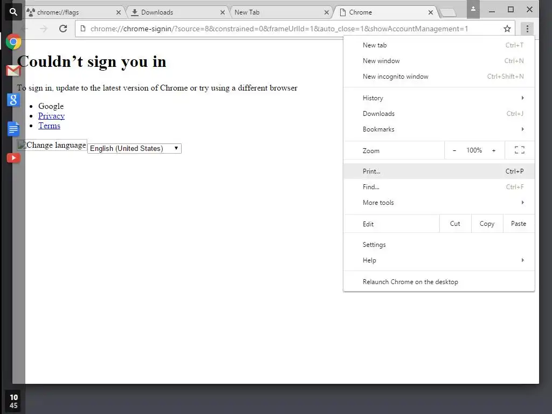552x414 pixels.
Task: Close the three-dot Chrome menu button
Action: pos(527,29)
